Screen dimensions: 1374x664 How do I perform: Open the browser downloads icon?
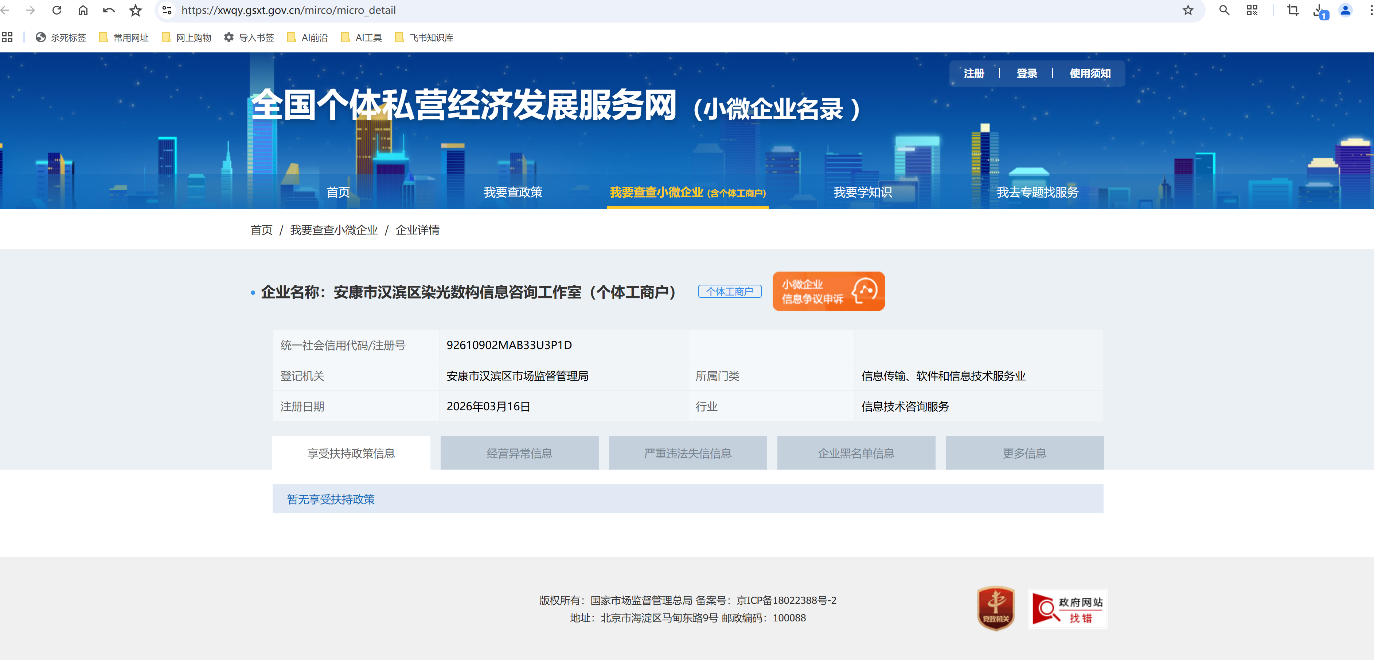tap(1319, 11)
